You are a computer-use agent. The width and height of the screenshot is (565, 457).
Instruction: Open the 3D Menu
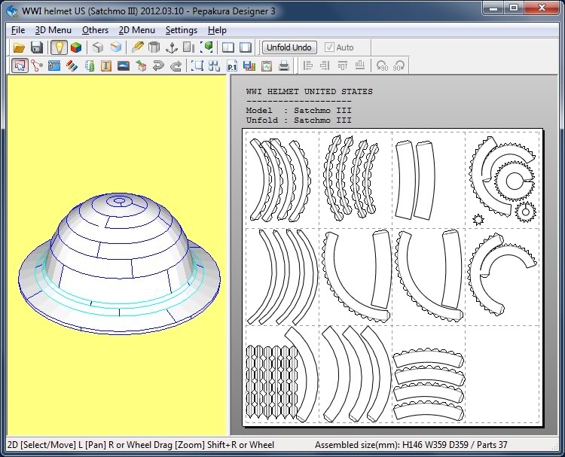point(53,30)
